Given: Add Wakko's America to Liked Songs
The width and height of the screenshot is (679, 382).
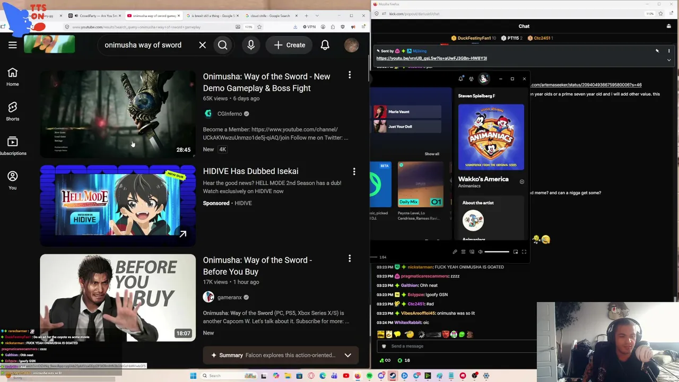Looking at the screenshot, I should pos(521,182).
